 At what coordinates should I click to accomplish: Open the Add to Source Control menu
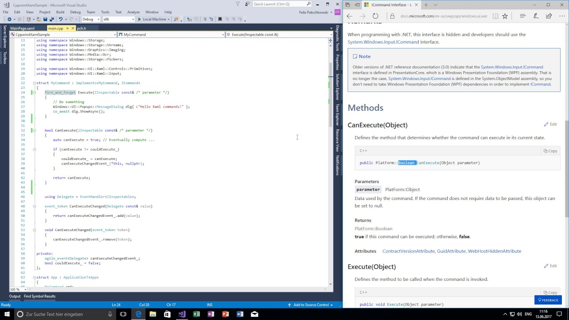310,305
